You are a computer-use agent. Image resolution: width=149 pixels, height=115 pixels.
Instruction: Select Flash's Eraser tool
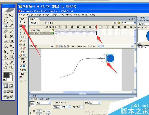point(24,49)
